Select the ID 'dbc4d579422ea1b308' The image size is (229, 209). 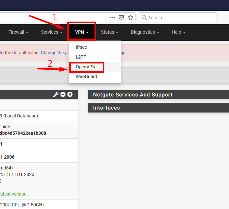point(23,133)
